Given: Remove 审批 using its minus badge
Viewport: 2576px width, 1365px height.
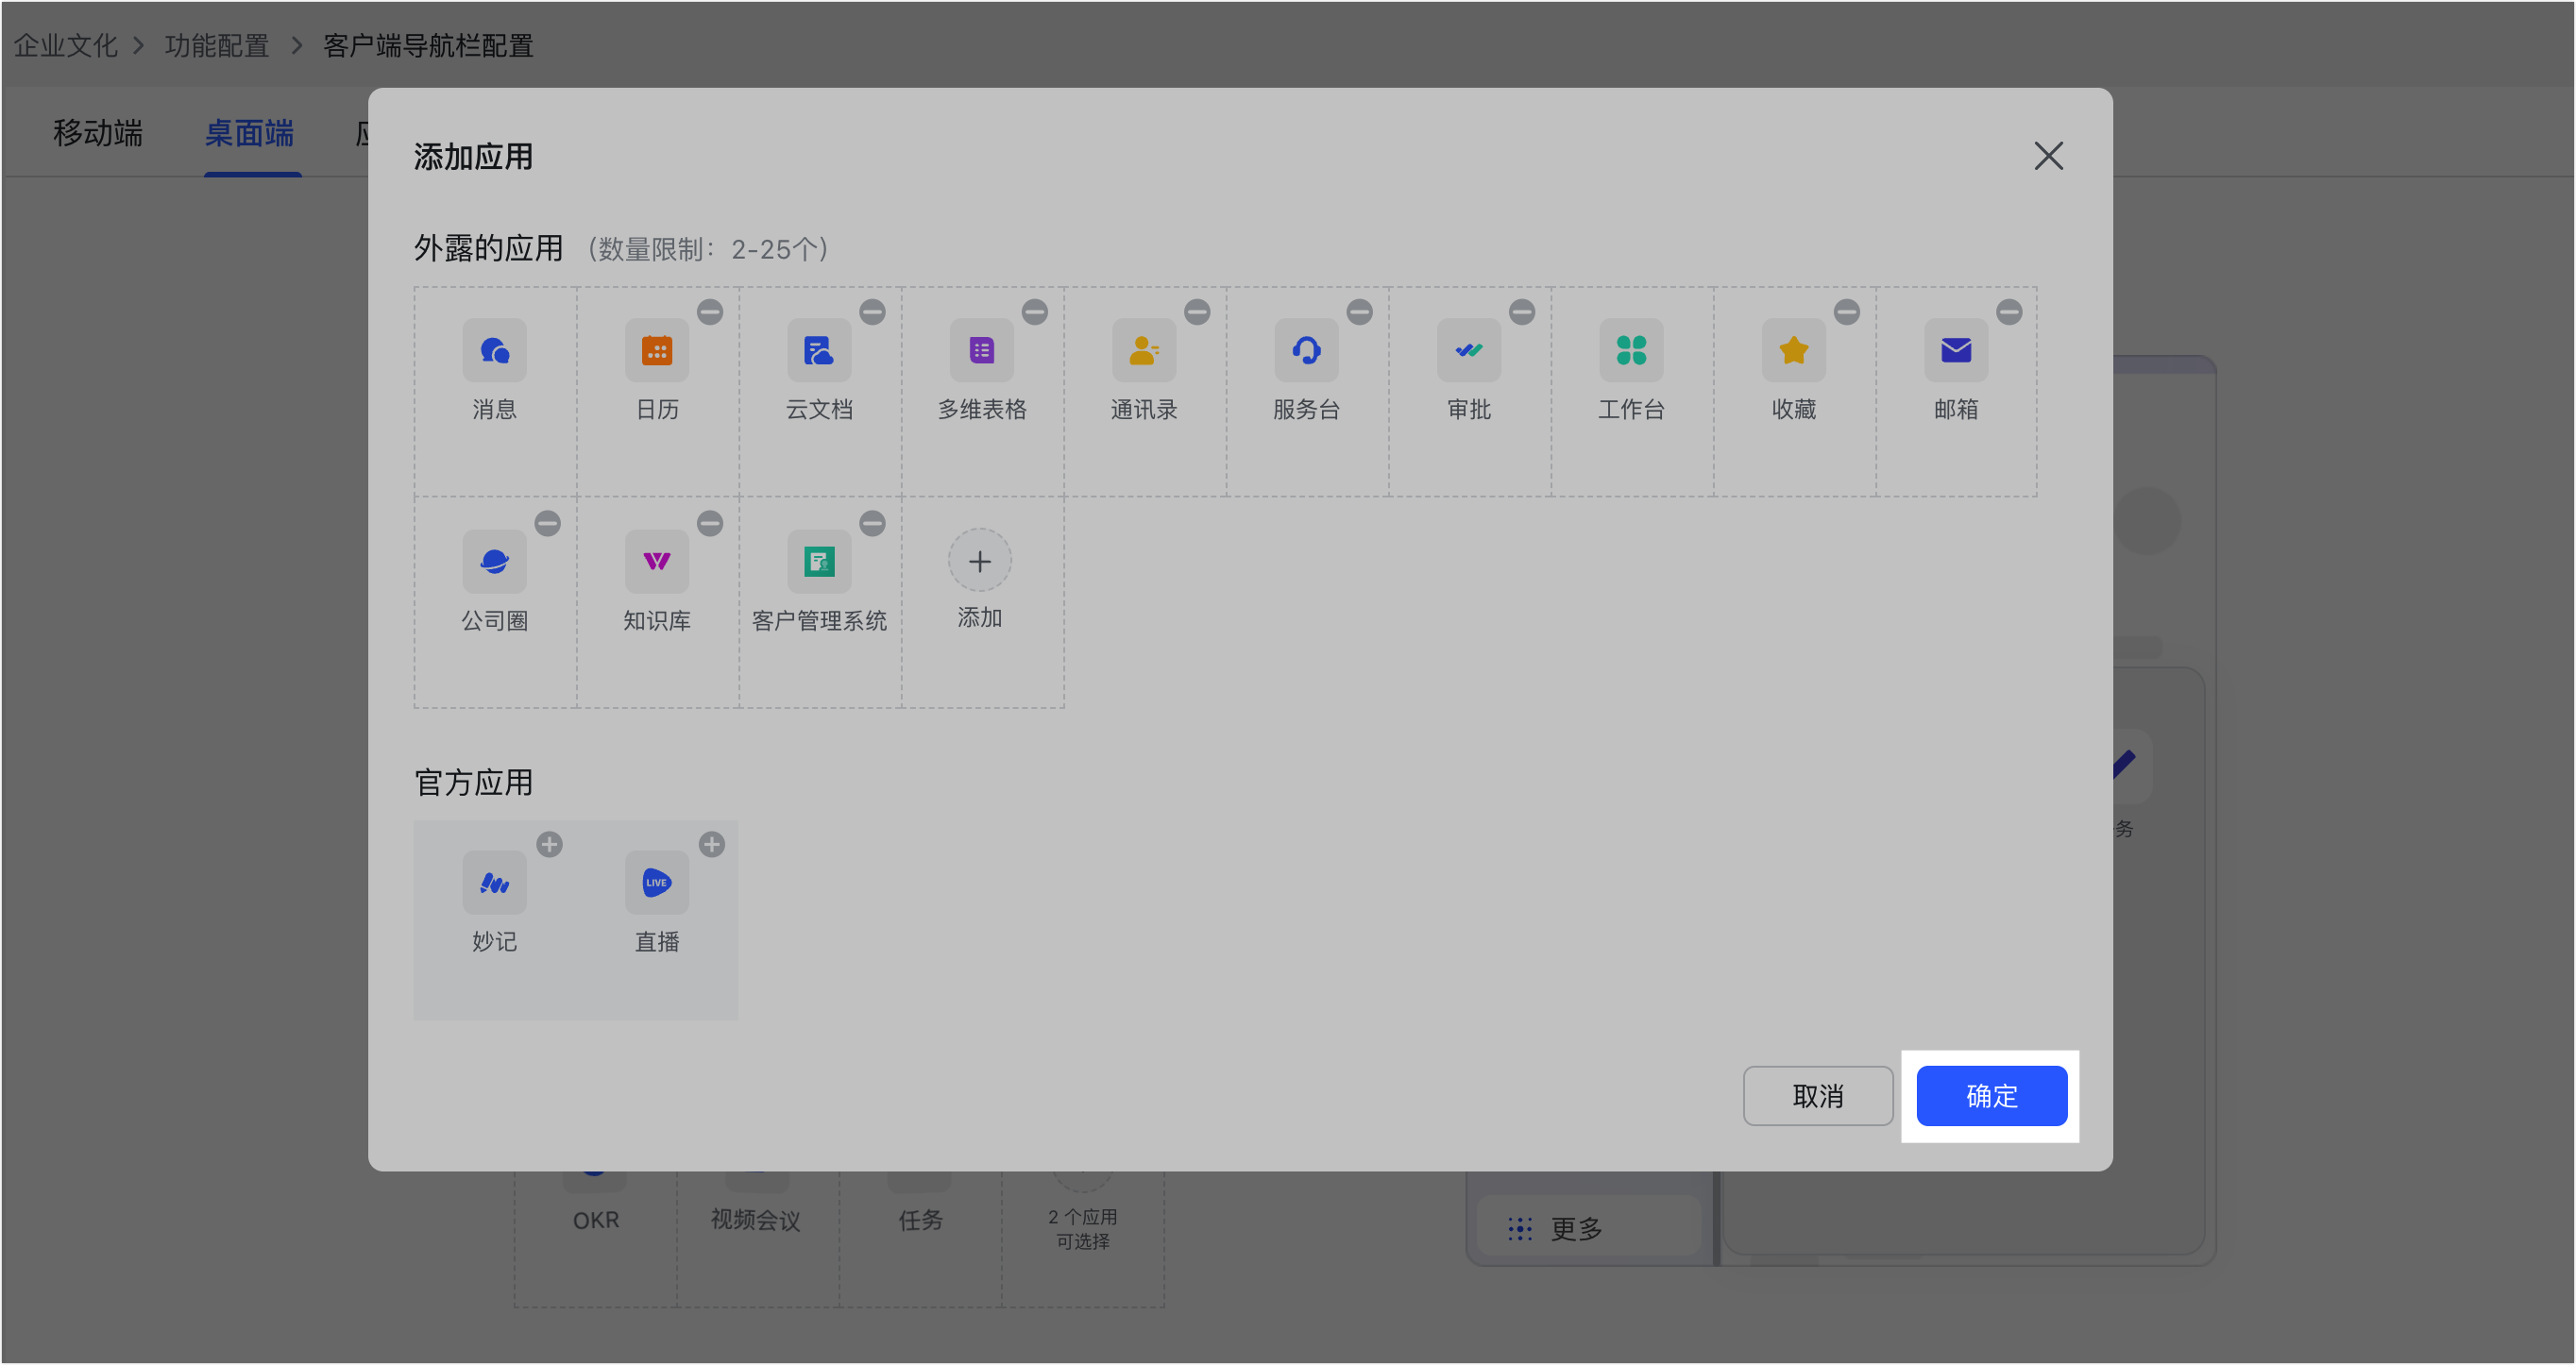Looking at the screenshot, I should 1522,312.
